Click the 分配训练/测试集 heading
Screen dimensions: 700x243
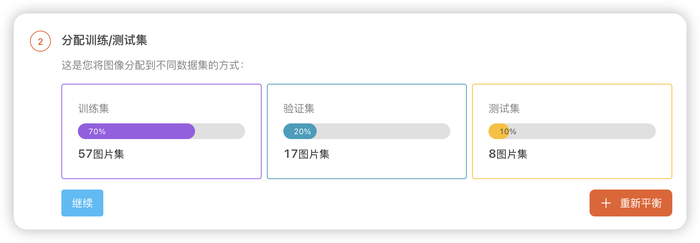point(104,40)
